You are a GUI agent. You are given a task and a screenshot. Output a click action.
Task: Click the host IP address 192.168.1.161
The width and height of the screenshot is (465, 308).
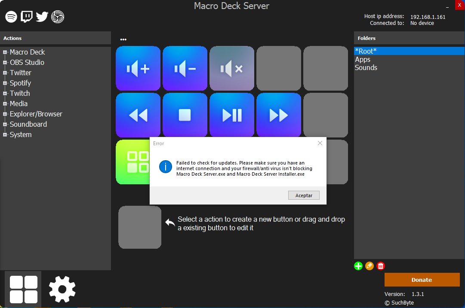click(x=428, y=17)
